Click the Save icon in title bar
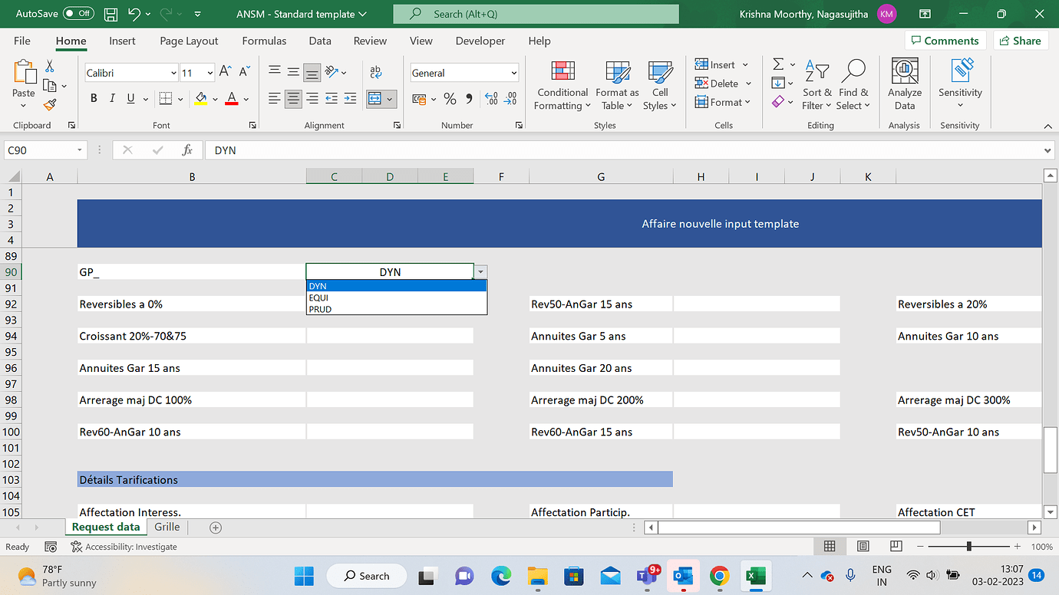The height and width of the screenshot is (595, 1059). pos(111,14)
